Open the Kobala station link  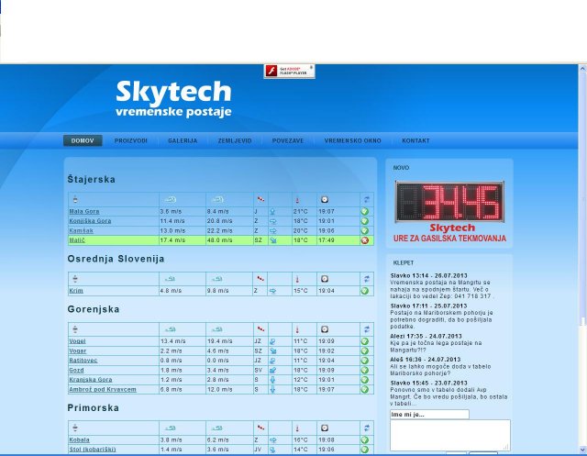[x=80, y=439]
